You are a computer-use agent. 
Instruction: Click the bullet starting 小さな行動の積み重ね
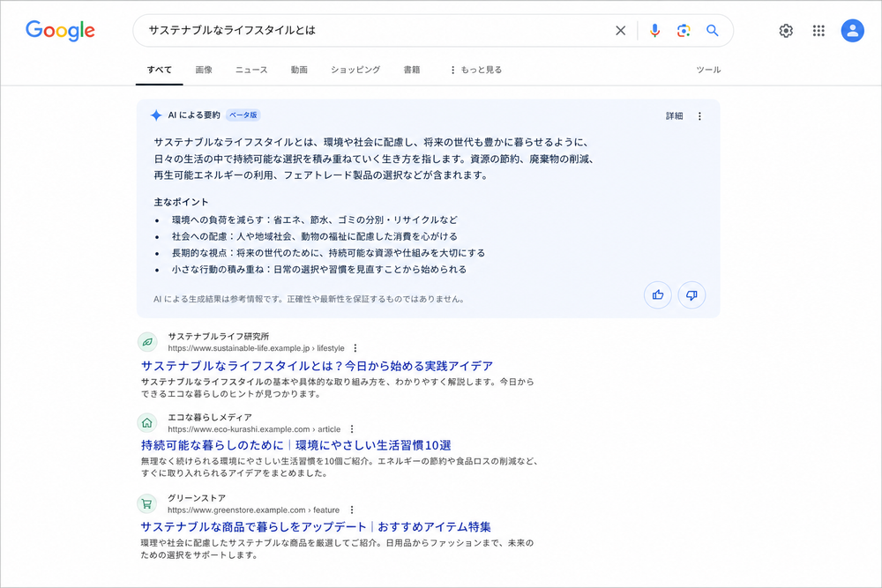pos(319,269)
